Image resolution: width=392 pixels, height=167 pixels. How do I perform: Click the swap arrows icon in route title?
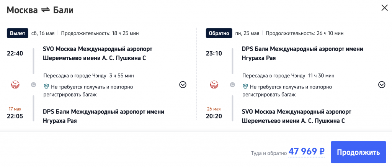coord(46,10)
